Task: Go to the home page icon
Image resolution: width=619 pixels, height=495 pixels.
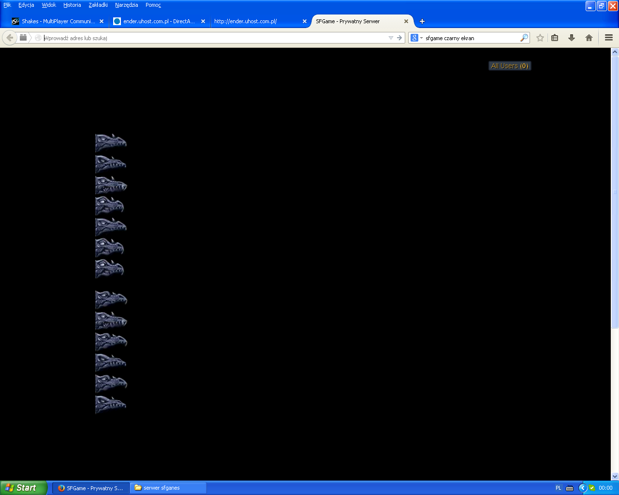Action: click(x=589, y=38)
